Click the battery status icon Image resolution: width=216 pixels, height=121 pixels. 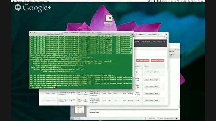click(185, 1)
